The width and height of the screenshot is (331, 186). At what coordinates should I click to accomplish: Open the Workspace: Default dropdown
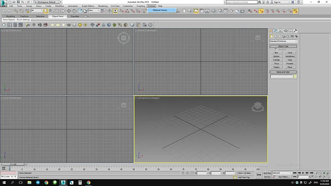tap(48, 2)
